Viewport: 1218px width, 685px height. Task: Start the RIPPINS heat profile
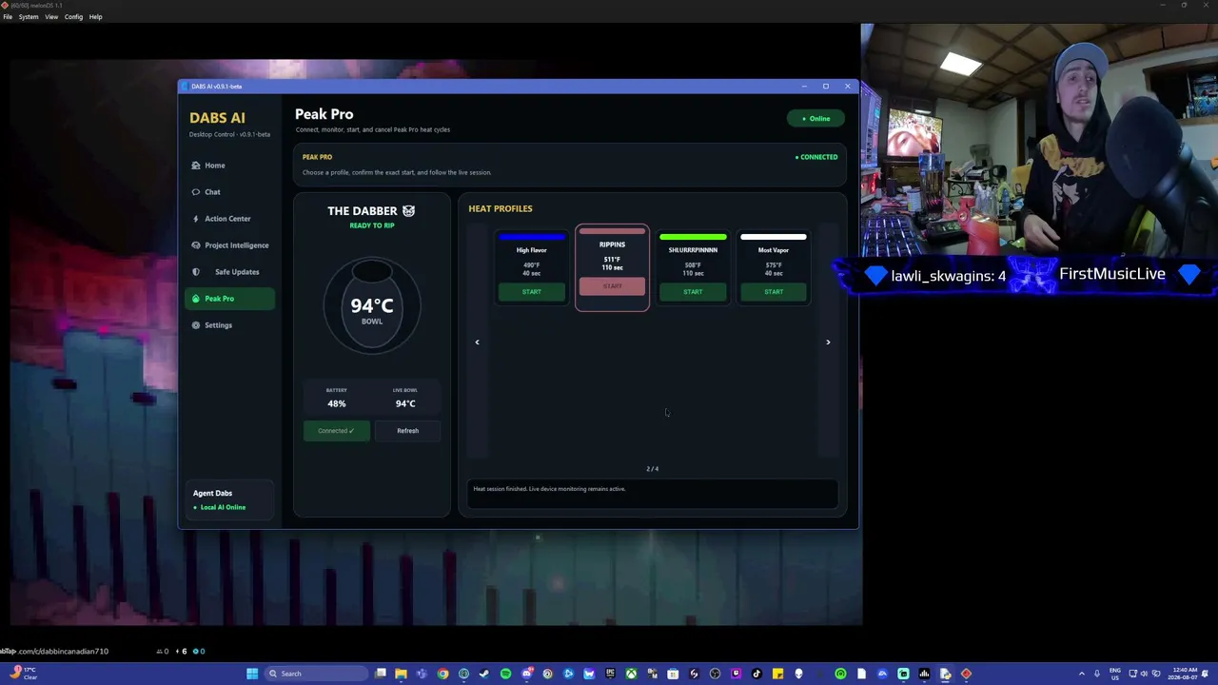(x=612, y=286)
